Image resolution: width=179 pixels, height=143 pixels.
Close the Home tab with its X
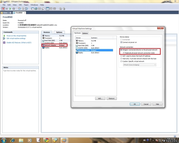coord(10,13)
